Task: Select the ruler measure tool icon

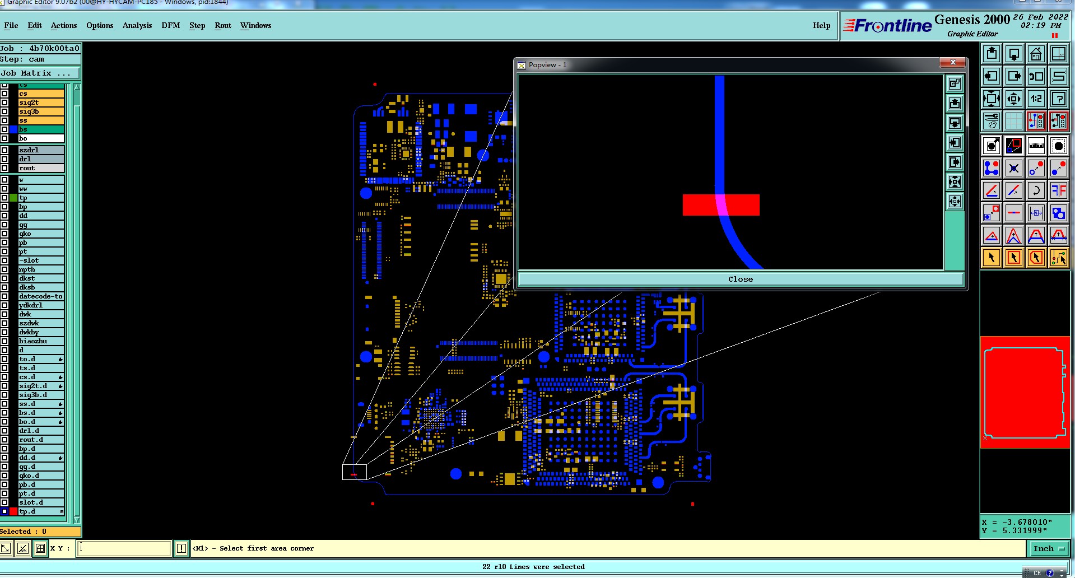Action: tap(1036, 146)
